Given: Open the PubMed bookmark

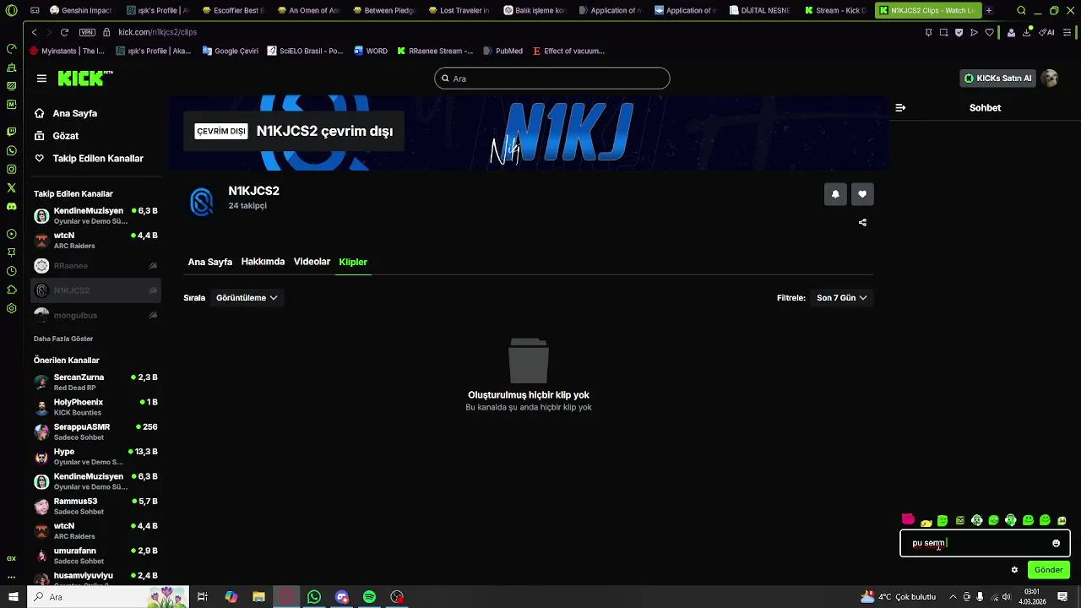Looking at the screenshot, I should 502,51.
